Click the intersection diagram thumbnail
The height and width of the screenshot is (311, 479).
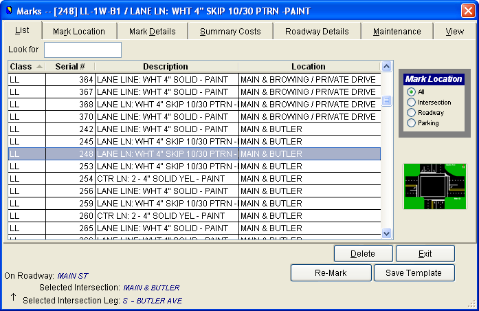pyautogui.click(x=435, y=186)
